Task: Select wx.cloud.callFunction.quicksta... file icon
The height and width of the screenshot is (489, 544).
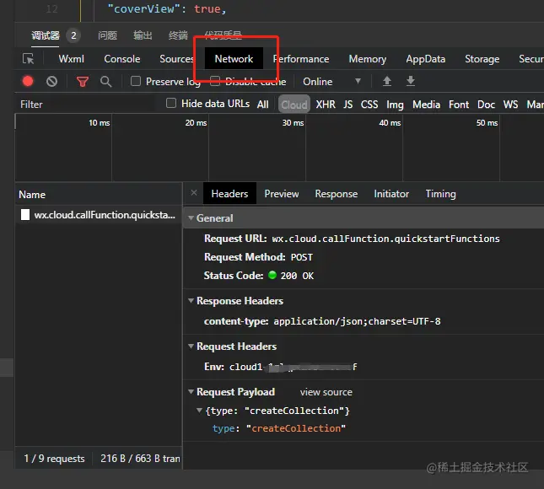Action: click(25, 215)
